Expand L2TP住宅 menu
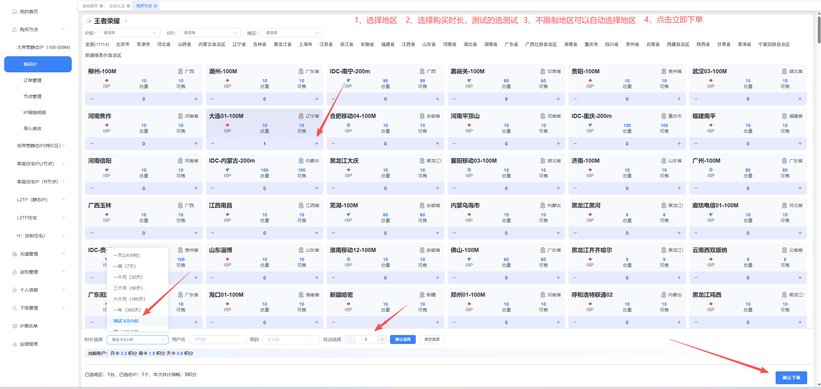This screenshot has height=389, width=821. coord(63,218)
